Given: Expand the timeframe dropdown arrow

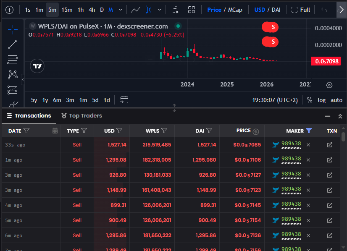Looking at the screenshot, I should tap(121, 10).
